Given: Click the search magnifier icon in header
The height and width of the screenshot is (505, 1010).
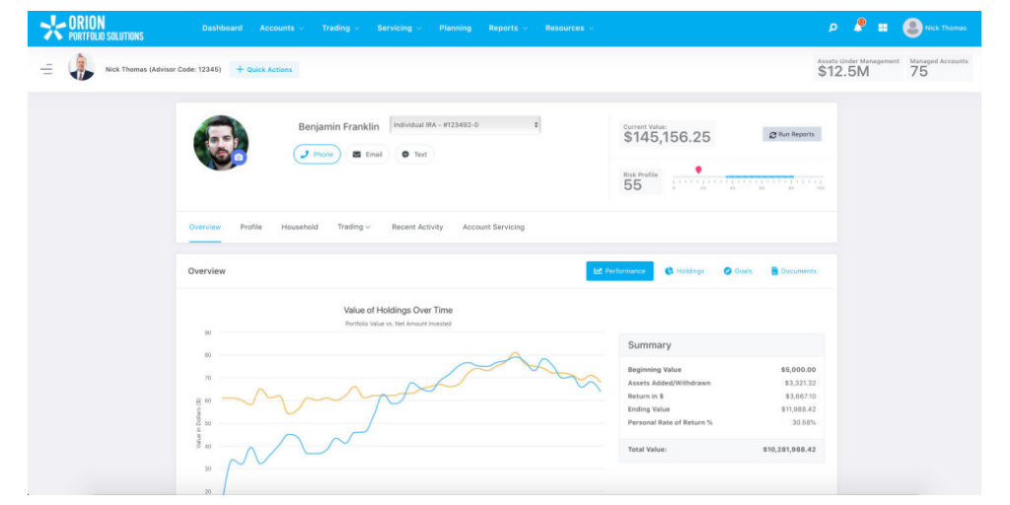Looking at the screenshot, I should (x=833, y=28).
